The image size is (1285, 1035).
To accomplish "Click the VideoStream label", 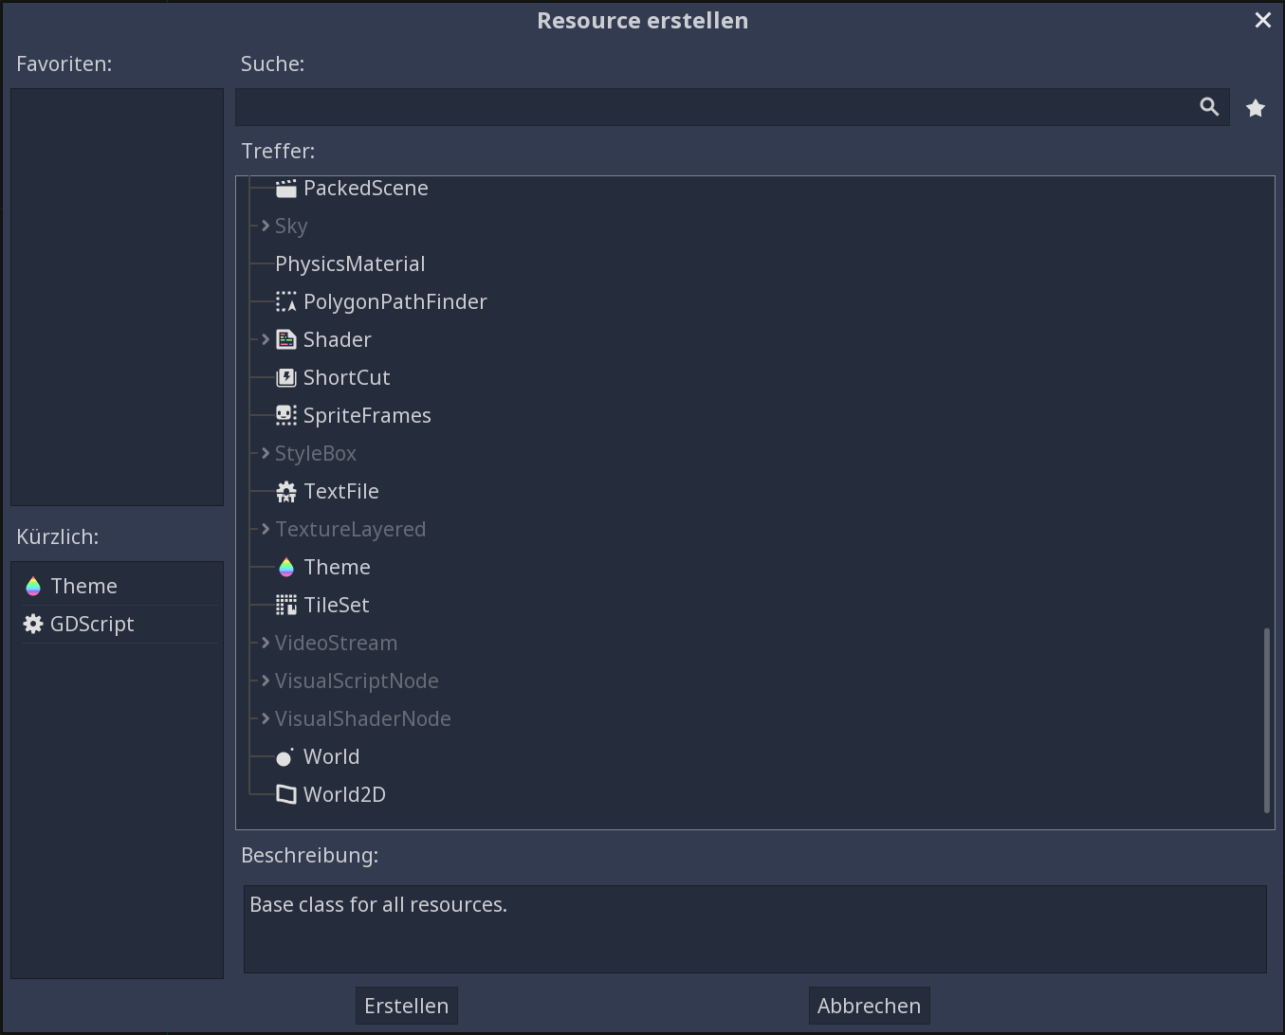I will (337, 643).
